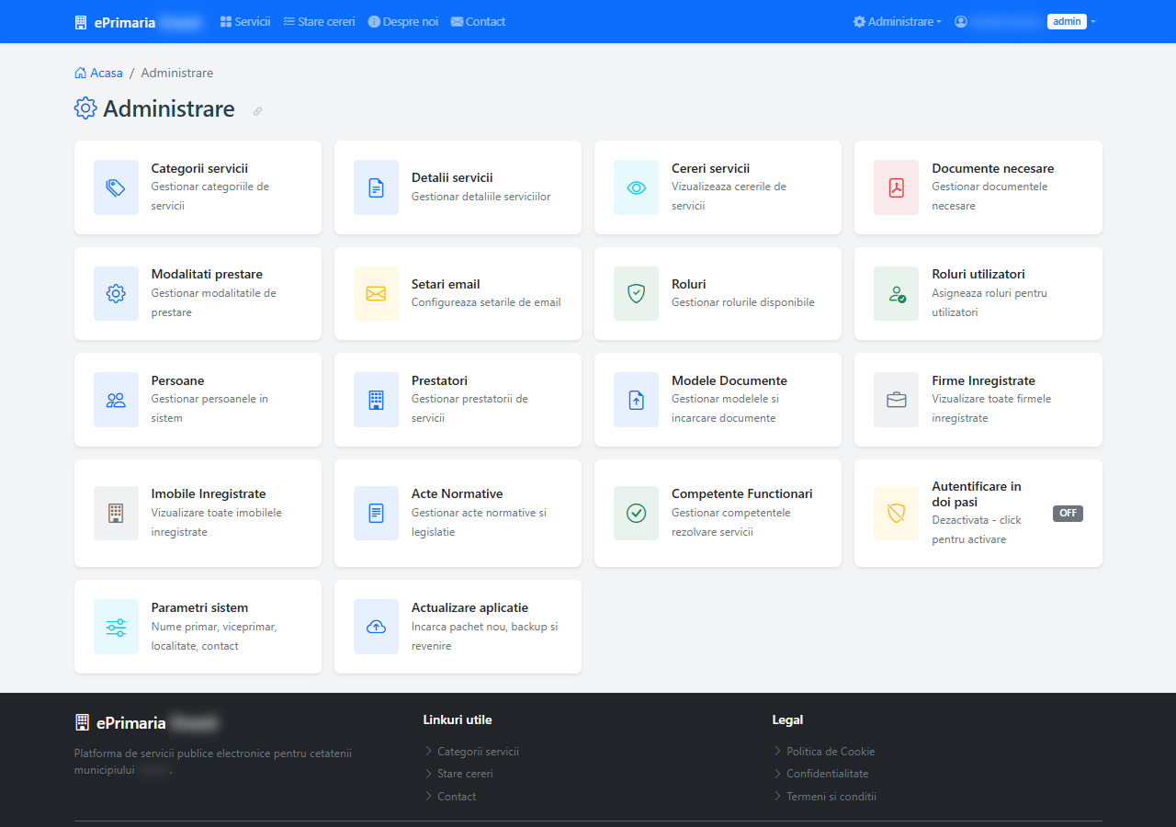Viewport: 1176px width, 827px height.
Task: Select the envelope icon for Setari email
Action: point(376,294)
